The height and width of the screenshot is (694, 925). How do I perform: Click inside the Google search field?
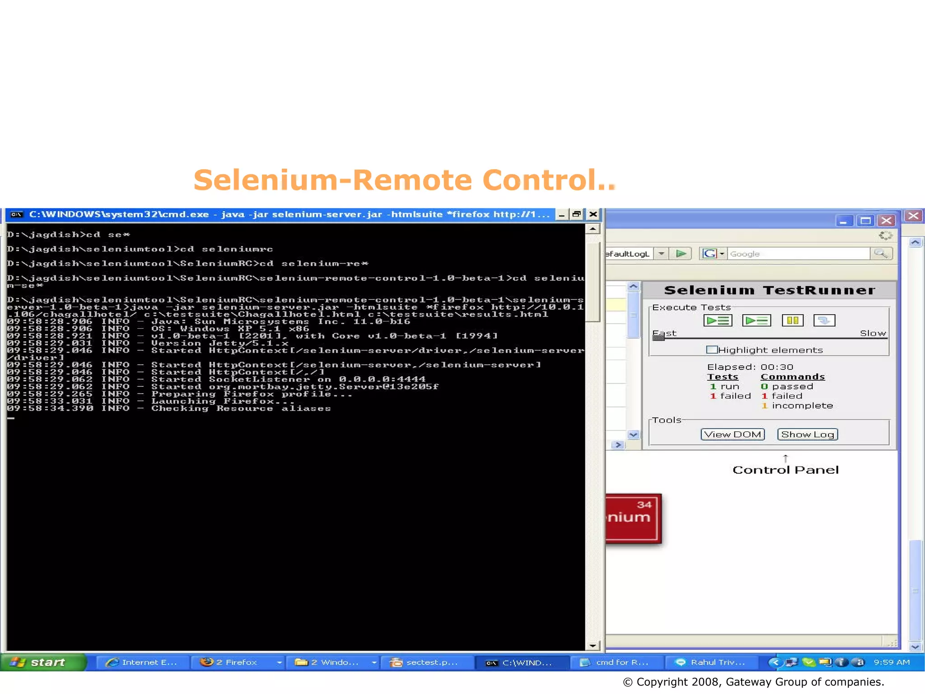[x=799, y=254]
